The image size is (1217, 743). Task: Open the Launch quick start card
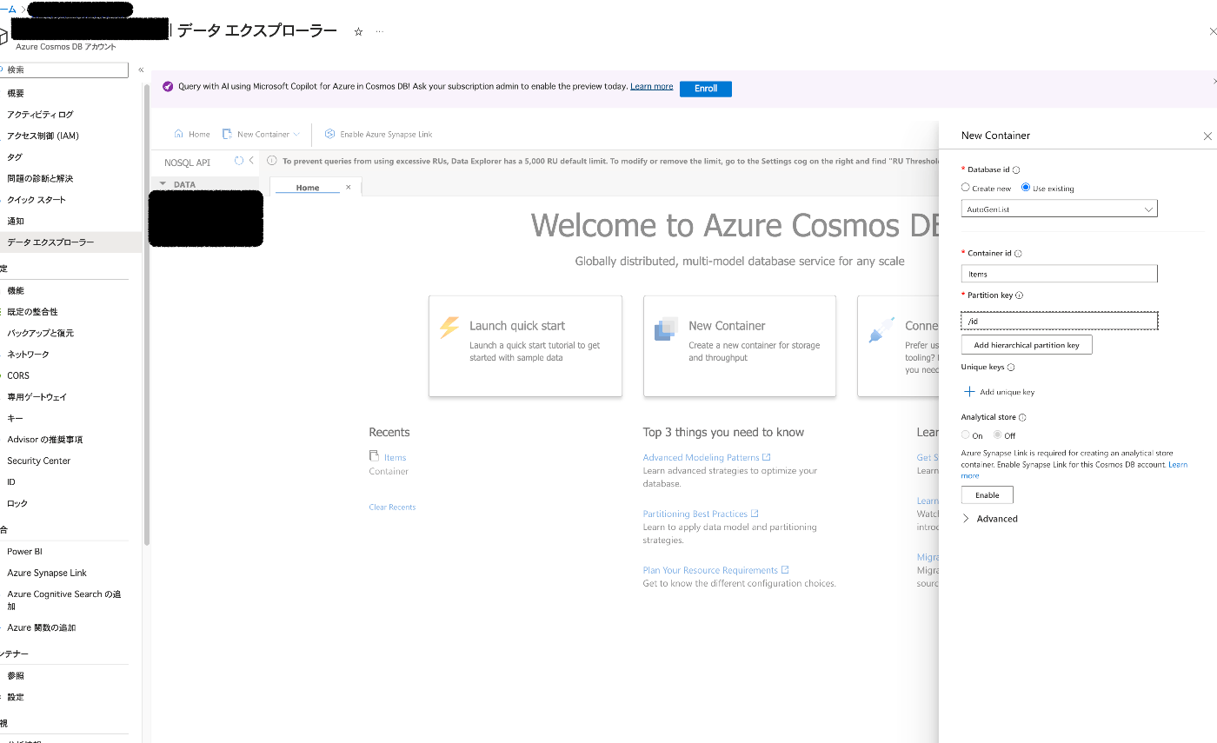pos(525,346)
